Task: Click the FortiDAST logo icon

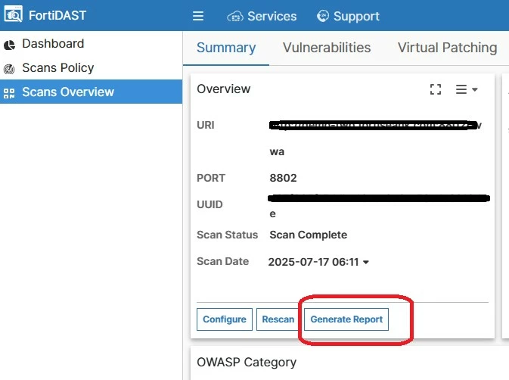Action: point(14,14)
